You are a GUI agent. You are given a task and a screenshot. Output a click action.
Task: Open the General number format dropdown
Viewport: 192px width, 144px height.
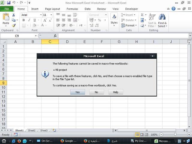(106, 15)
